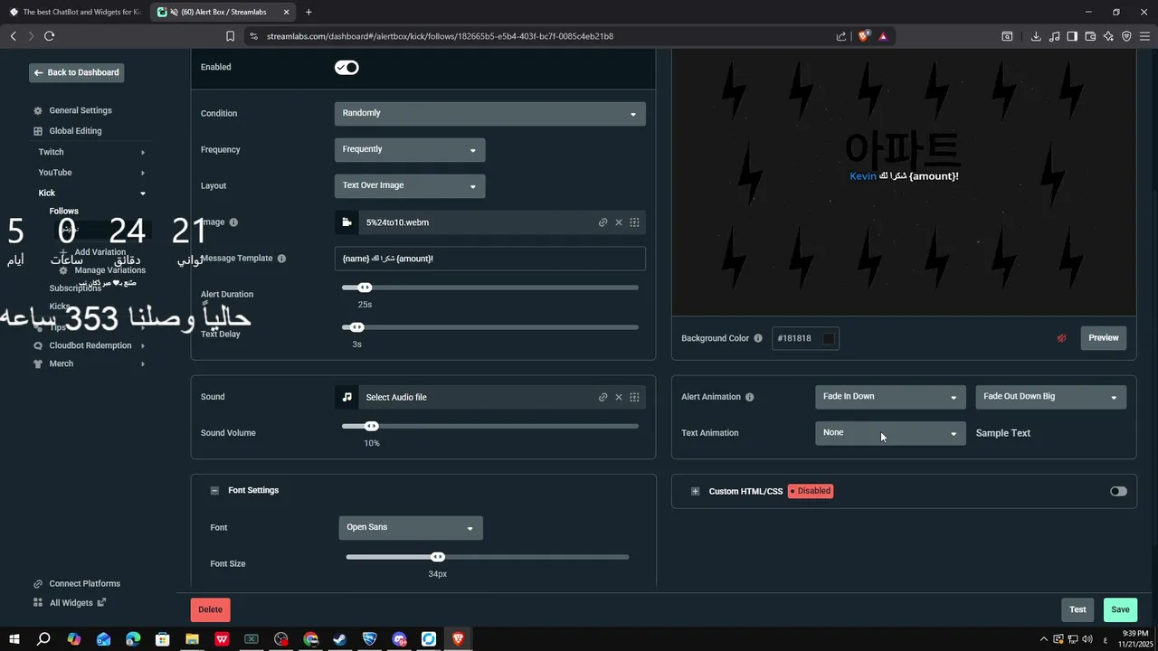Click the background color swatch
The image size is (1158, 651).
(x=828, y=338)
